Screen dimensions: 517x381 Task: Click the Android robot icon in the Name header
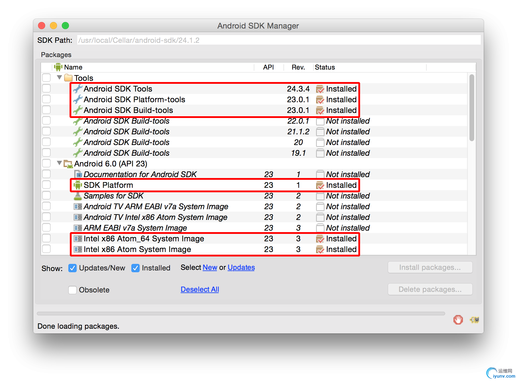[x=58, y=67]
